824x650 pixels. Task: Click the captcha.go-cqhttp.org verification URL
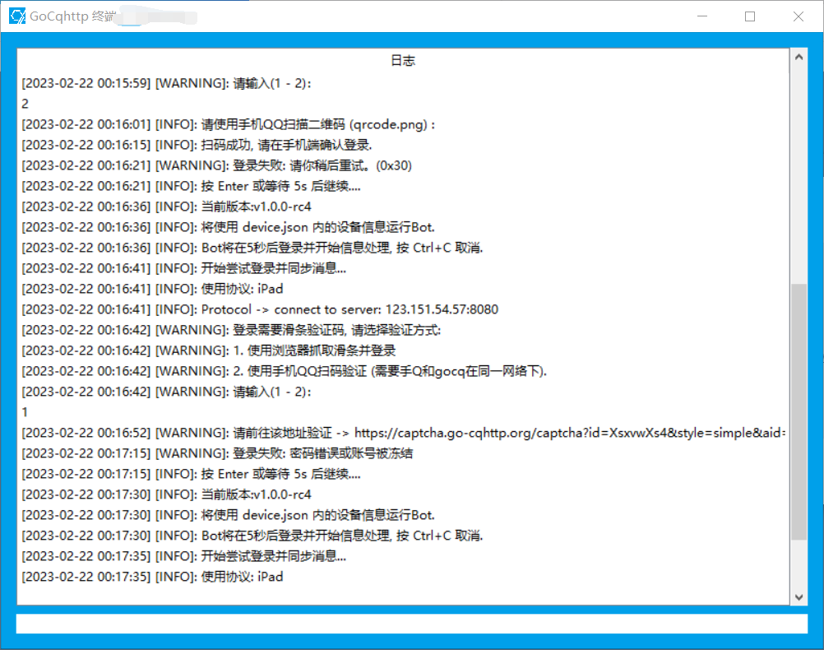pyautogui.click(x=569, y=433)
